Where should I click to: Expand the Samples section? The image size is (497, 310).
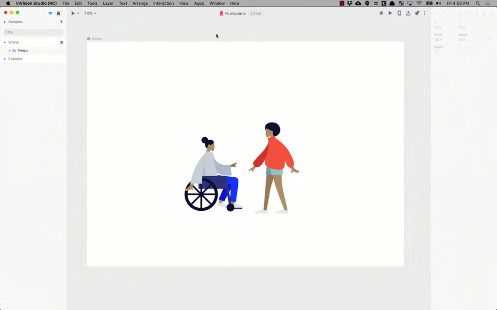click(5, 22)
